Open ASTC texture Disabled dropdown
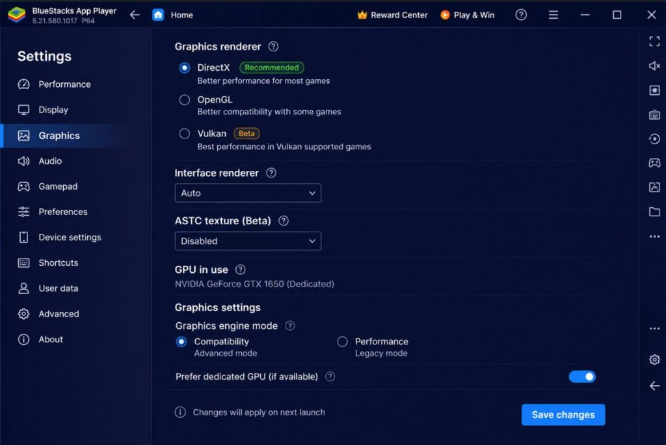 pos(248,241)
